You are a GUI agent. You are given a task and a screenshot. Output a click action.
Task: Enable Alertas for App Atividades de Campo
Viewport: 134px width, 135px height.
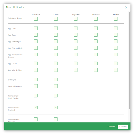click(x=116, y=55)
